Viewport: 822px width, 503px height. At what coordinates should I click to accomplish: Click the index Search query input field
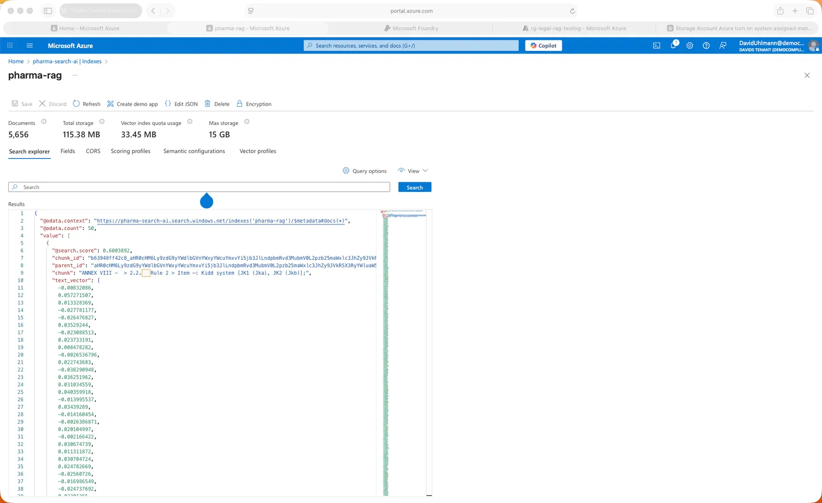click(199, 187)
